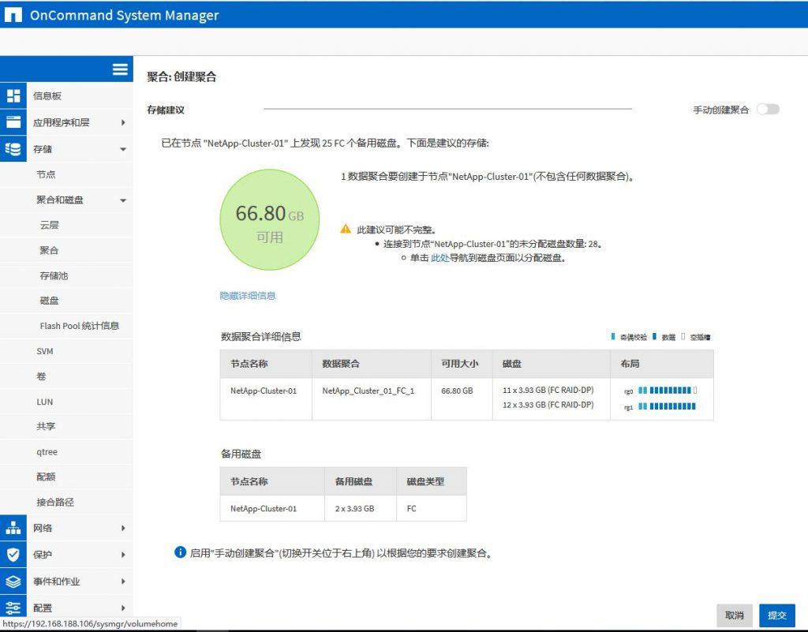The image size is (808, 632).
Task: Expand the 网络 menu arrow
Action: pyautogui.click(x=123, y=528)
